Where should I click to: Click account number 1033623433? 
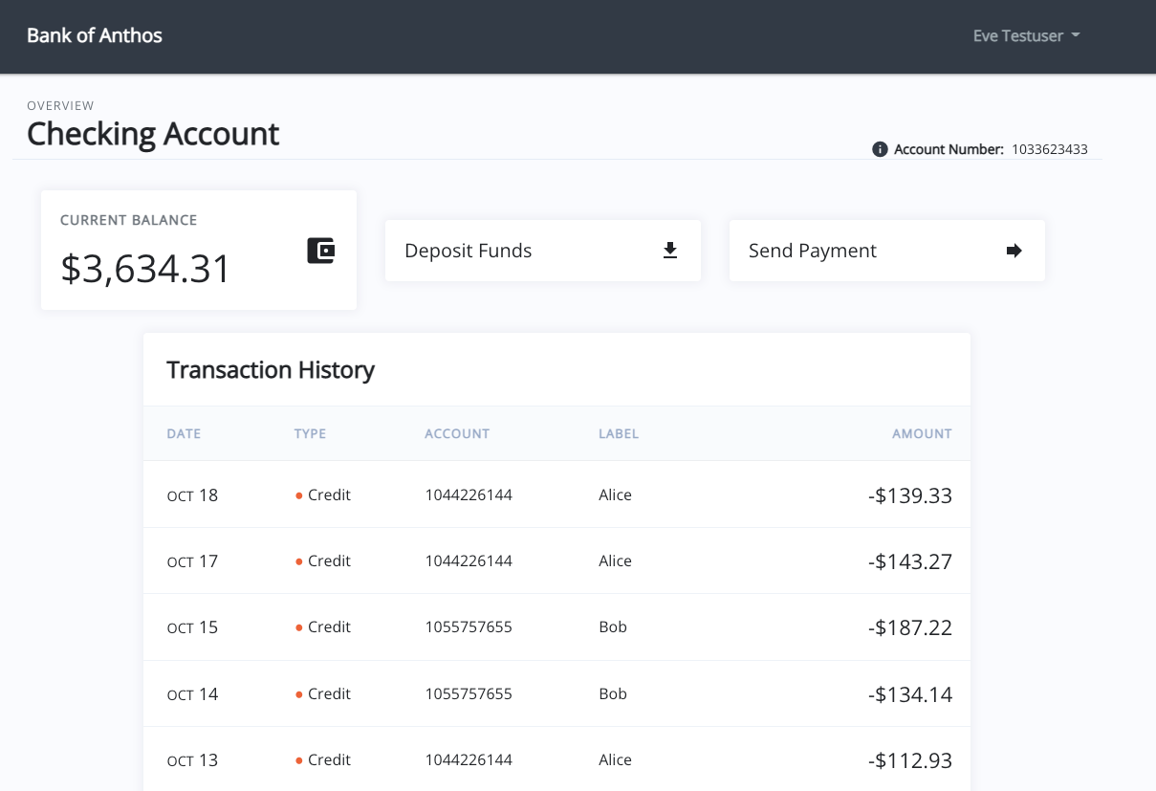(1050, 149)
